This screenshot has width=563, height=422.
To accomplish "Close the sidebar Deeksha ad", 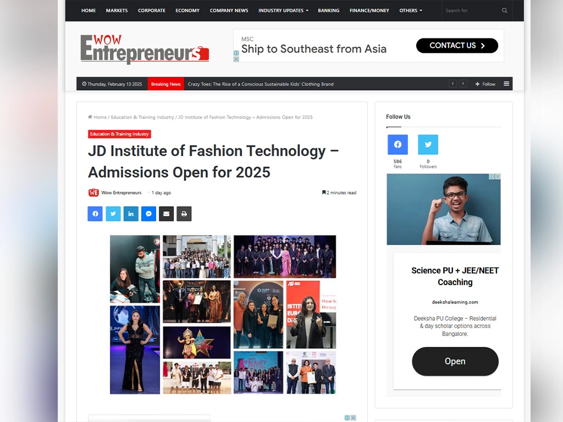I will [x=498, y=176].
